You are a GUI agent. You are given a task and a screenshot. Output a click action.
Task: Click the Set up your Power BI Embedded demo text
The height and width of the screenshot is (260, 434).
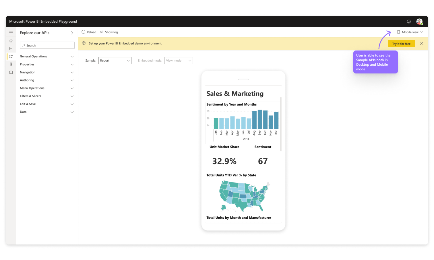click(x=125, y=43)
